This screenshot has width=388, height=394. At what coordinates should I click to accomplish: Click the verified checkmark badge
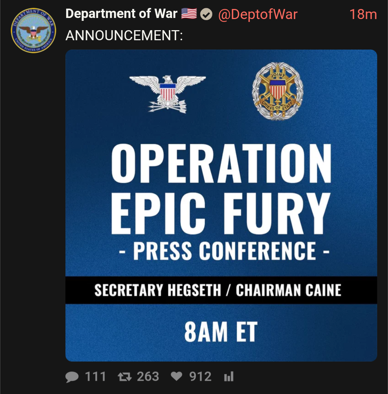206,14
